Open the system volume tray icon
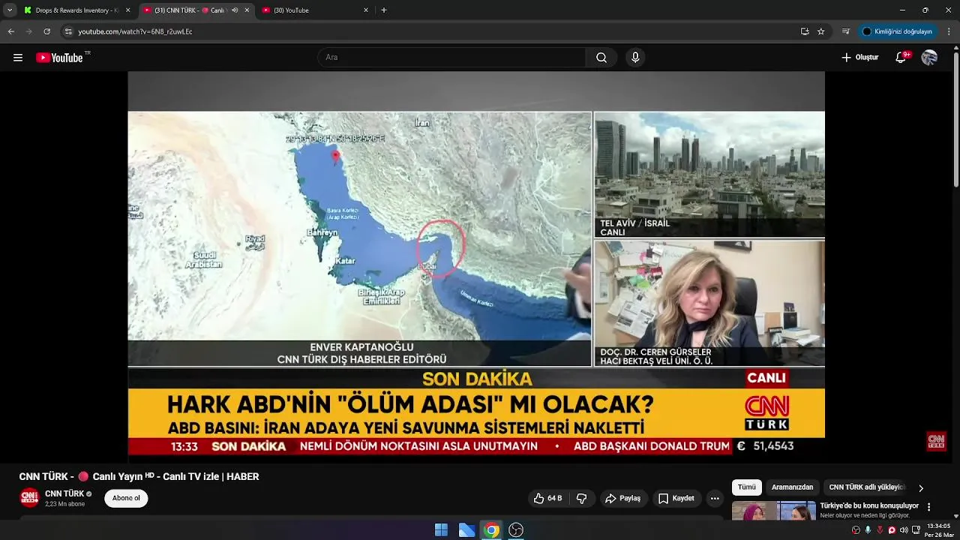Viewport: 960px width, 540px height. pyautogui.click(x=904, y=530)
